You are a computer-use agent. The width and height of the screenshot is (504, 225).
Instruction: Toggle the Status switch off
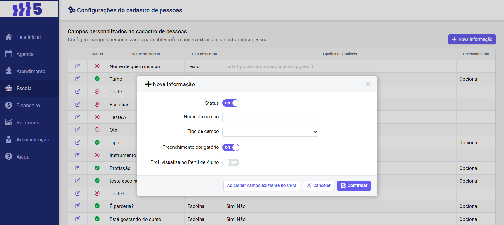(231, 103)
